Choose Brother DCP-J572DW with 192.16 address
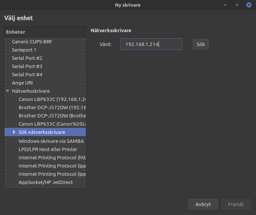The image size is (256, 215). pyautogui.click(x=52, y=107)
